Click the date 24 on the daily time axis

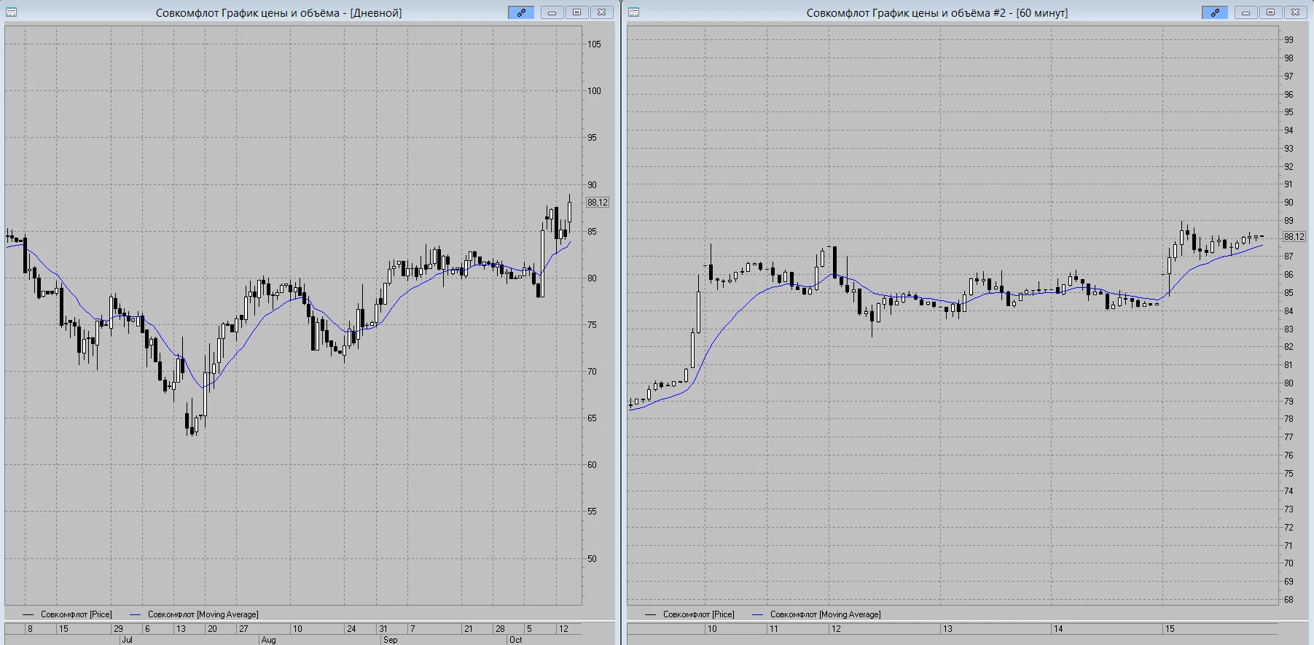[351, 629]
